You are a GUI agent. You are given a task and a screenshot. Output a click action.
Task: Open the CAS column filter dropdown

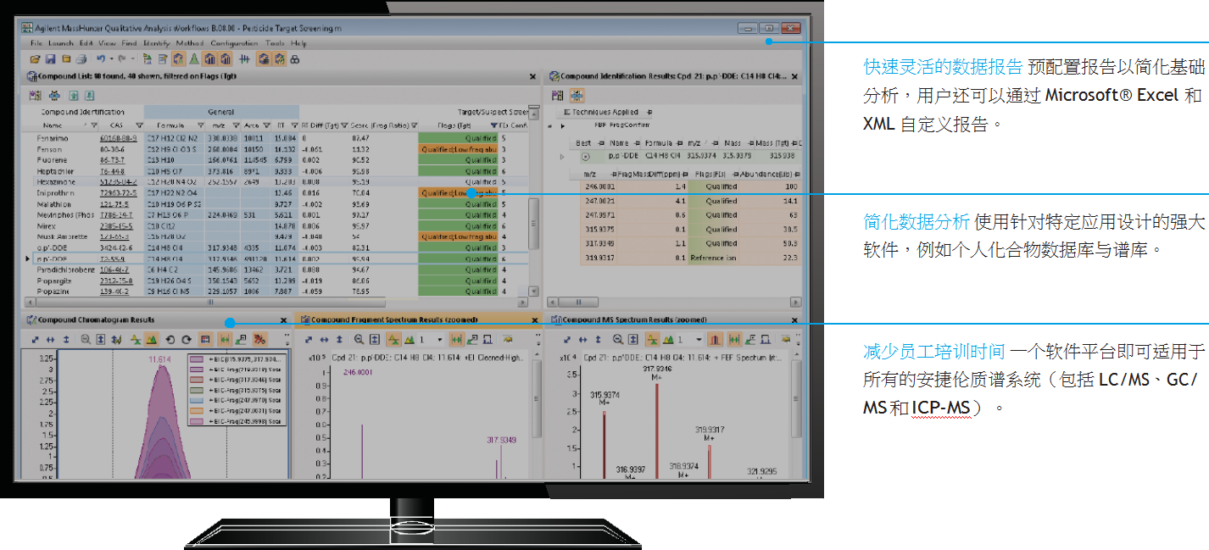(140, 125)
